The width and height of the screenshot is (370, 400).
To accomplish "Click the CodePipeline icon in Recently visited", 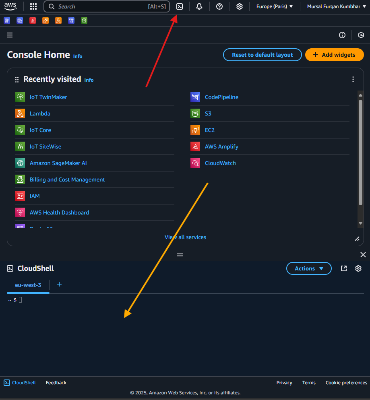I will (x=195, y=97).
